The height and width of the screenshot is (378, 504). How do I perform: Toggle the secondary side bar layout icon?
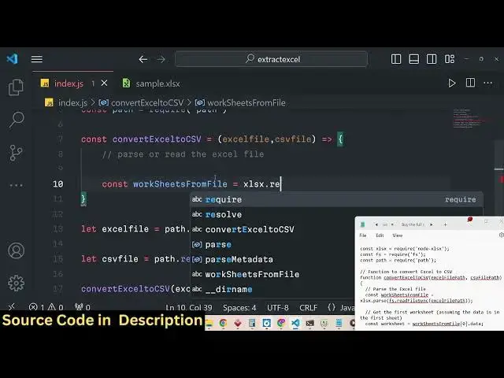tap(432, 59)
